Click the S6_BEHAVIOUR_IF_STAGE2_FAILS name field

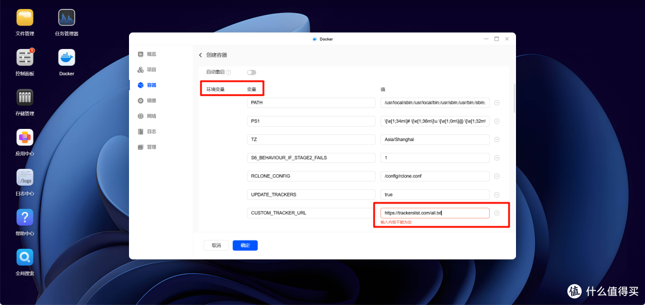[311, 158]
